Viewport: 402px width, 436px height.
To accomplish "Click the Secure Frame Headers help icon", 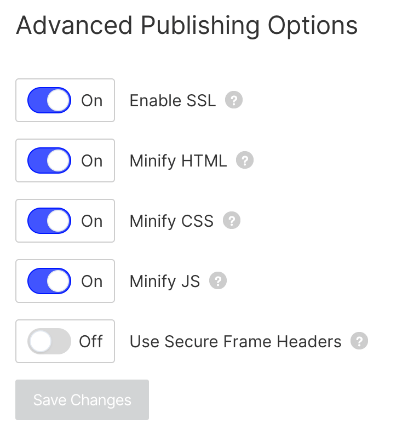I will 359,342.
